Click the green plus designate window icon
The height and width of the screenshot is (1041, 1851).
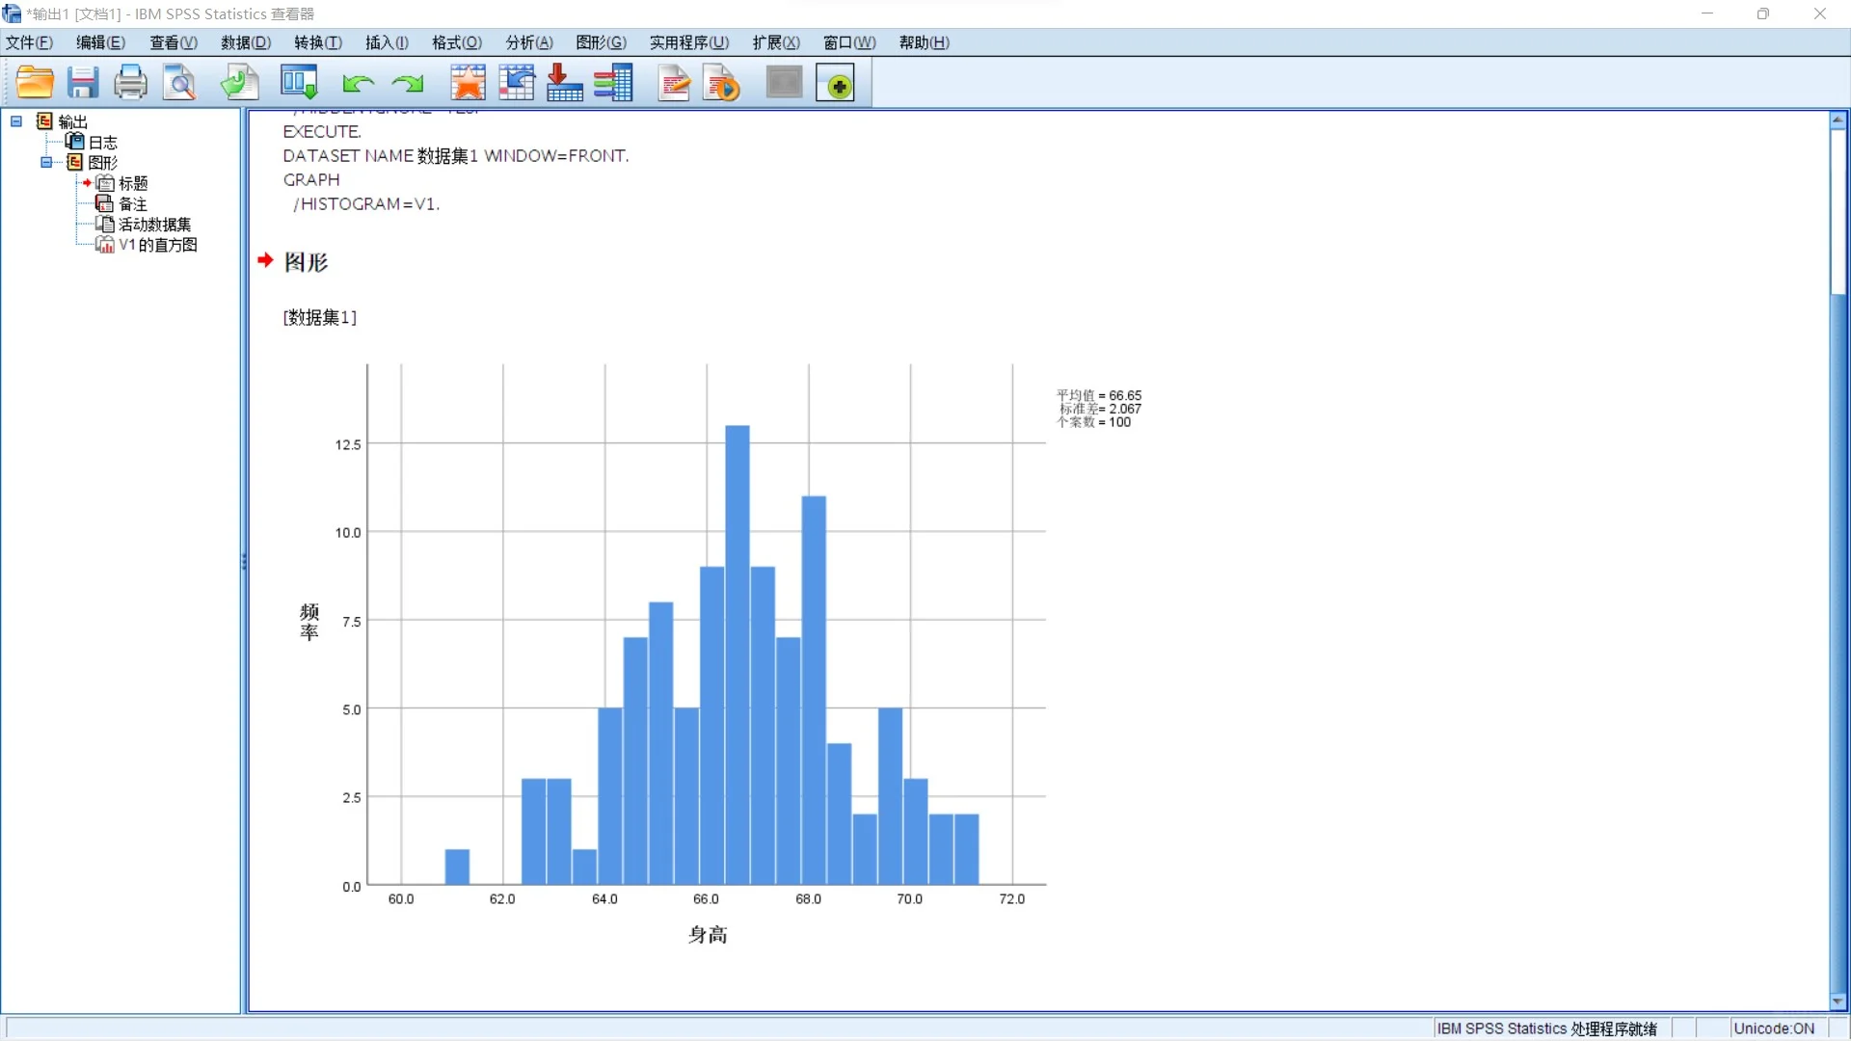click(836, 84)
